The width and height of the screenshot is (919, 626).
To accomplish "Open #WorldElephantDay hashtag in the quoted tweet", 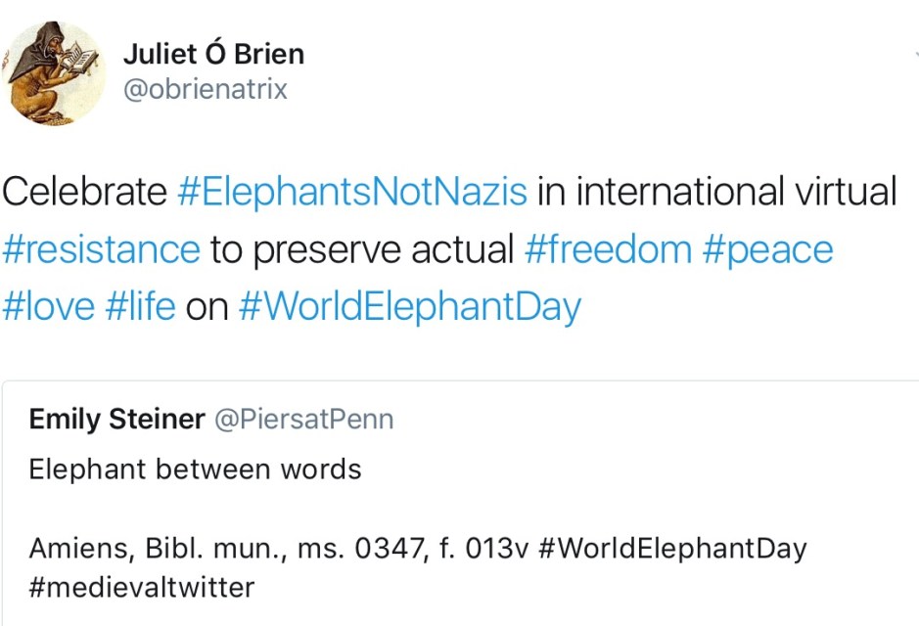I will coord(671,548).
